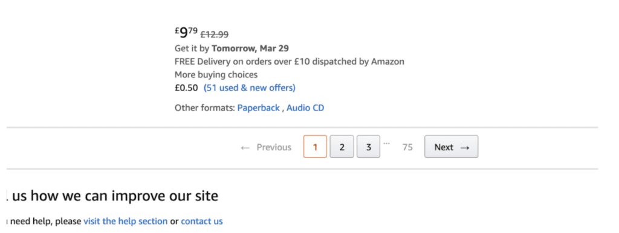Click the right arrow icon inside Next

[x=465, y=147]
